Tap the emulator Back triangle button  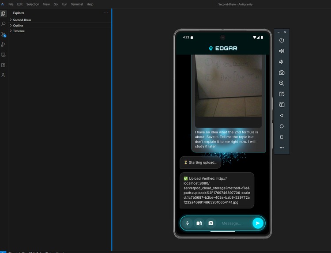[282, 116]
